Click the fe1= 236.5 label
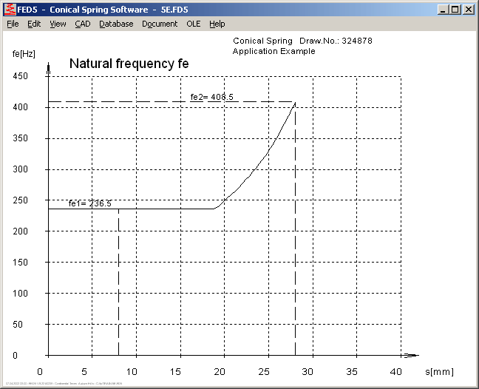The height and width of the screenshot is (389, 479). pyautogui.click(x=89, y=203)
